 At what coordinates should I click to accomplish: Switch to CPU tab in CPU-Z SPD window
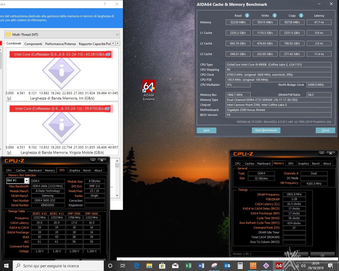(x=9, y=170)
